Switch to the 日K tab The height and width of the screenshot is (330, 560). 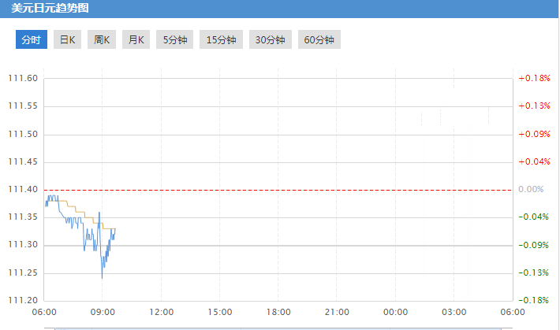point(68,39)
